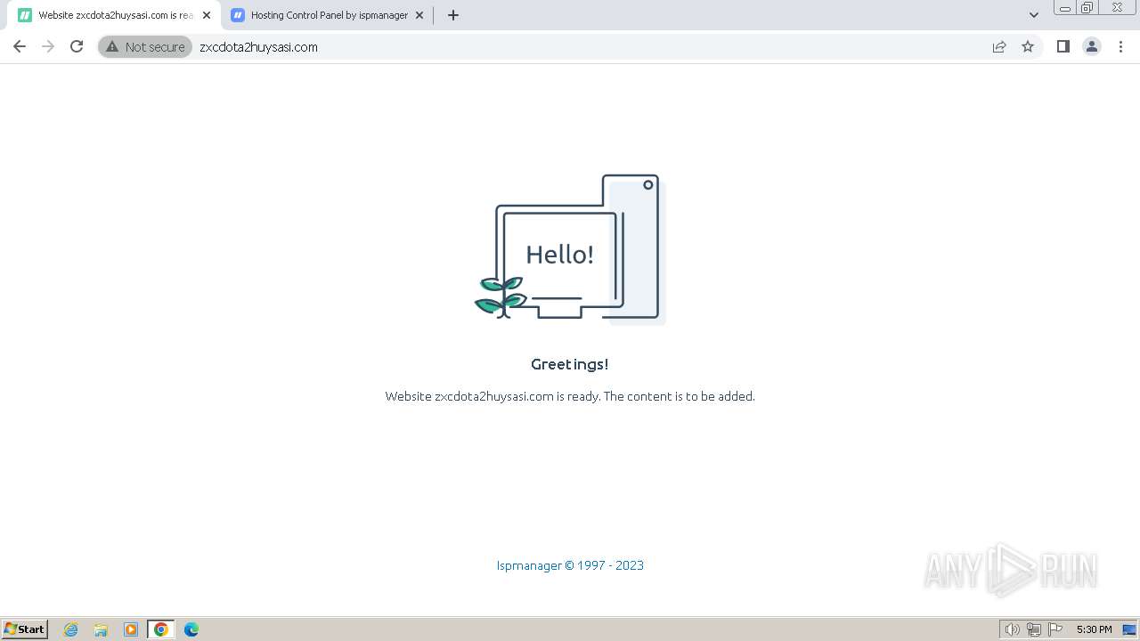Share this page via share icon
Image resolution: width=1140 pixels, height=641 pixels.
pyautogui.click(x=999, y=46)
